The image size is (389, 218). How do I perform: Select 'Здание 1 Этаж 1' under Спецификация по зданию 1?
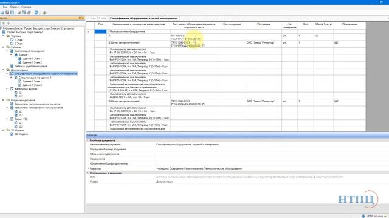click(32, 81)
